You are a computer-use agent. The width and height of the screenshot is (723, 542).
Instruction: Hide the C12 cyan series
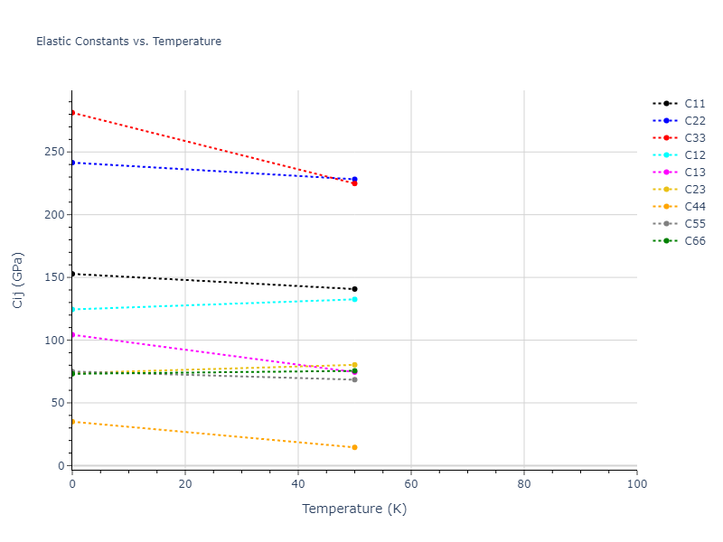694,155
